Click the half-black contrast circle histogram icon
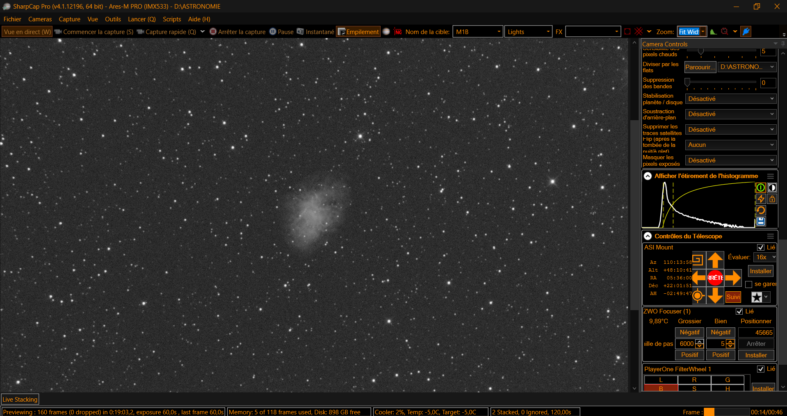The width and height of the screenshot is (787, 416). click(x=772, y=187)
